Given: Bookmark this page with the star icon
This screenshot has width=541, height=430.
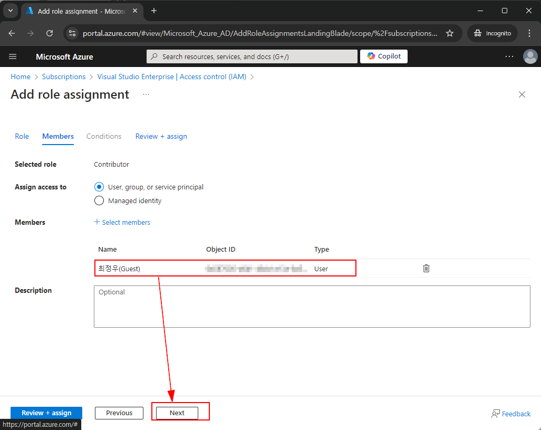Looking at the screenshot, I should (450, 33).
